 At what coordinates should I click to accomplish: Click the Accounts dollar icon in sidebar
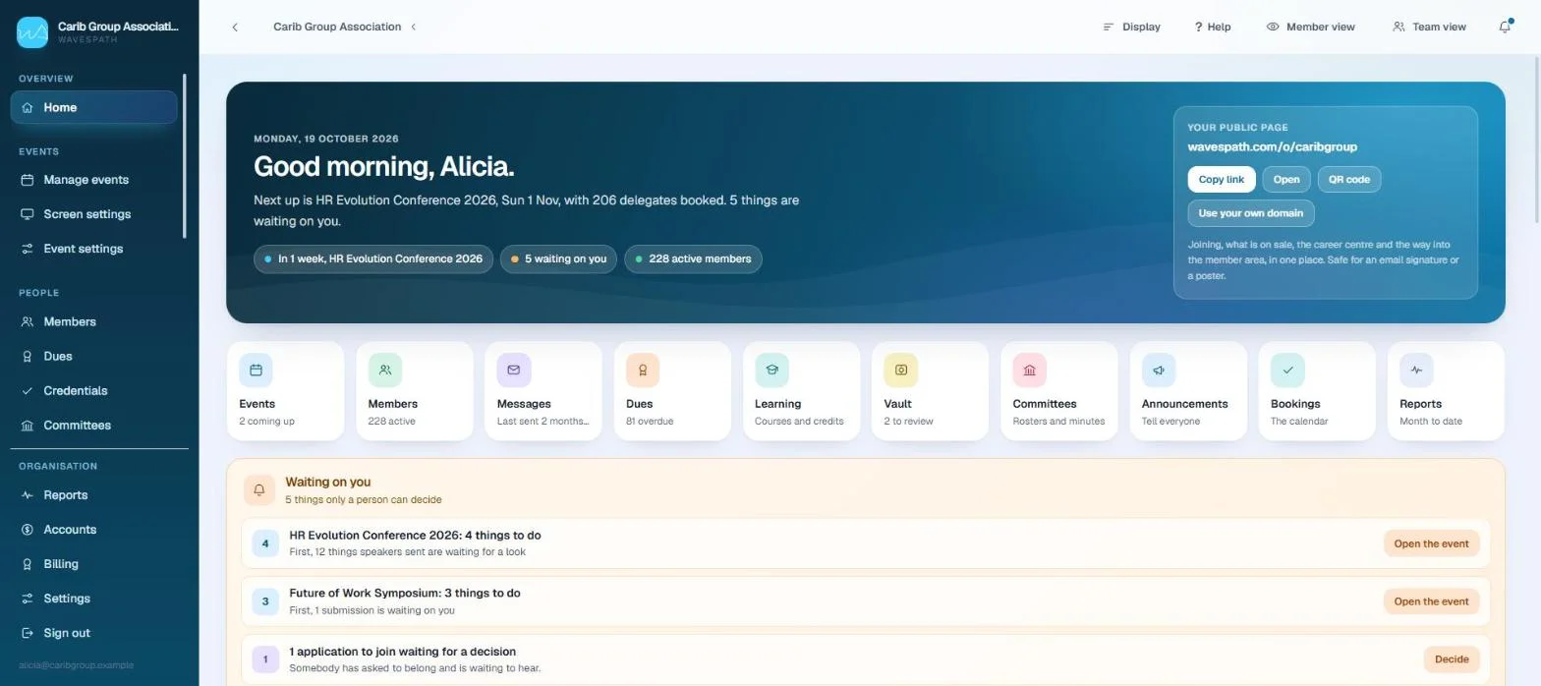(x=28, y=530)
